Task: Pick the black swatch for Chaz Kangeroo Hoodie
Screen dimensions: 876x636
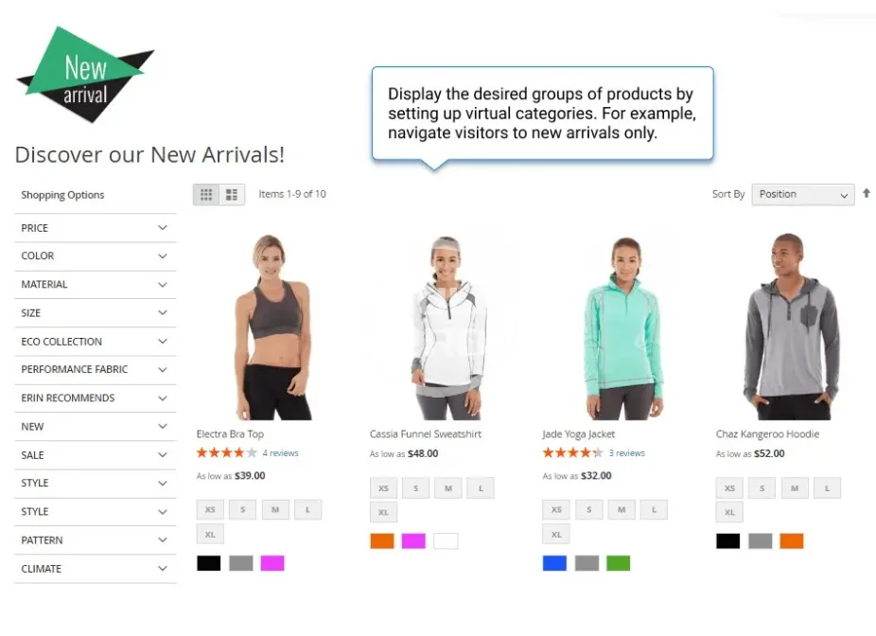Action: [x=728, y=541]
